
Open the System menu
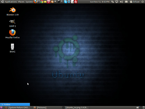(29, 2)
